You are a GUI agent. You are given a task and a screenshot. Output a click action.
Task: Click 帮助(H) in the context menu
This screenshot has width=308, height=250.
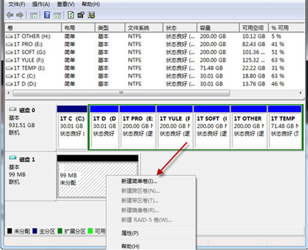tap(130, 246)
